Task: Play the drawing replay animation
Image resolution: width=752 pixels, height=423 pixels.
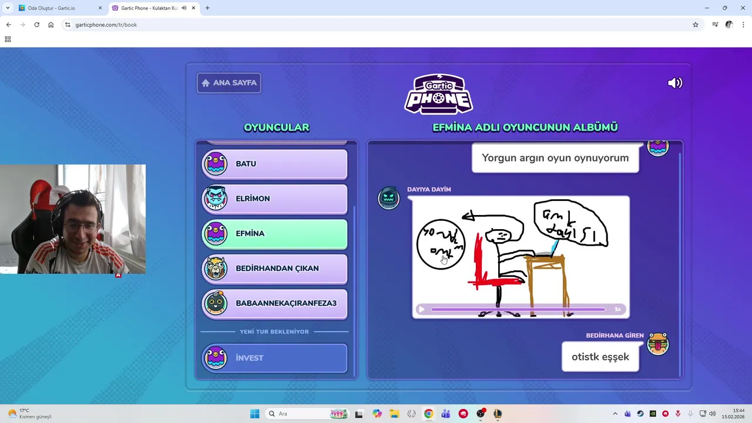Action: [x=421, y=309]
